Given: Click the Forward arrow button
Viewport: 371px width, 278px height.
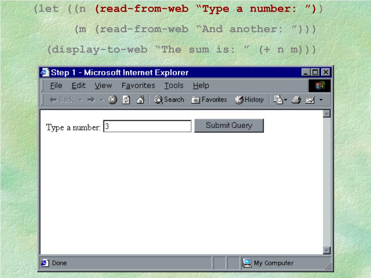Looking at the screenshot, I should (x=91, y=100).
